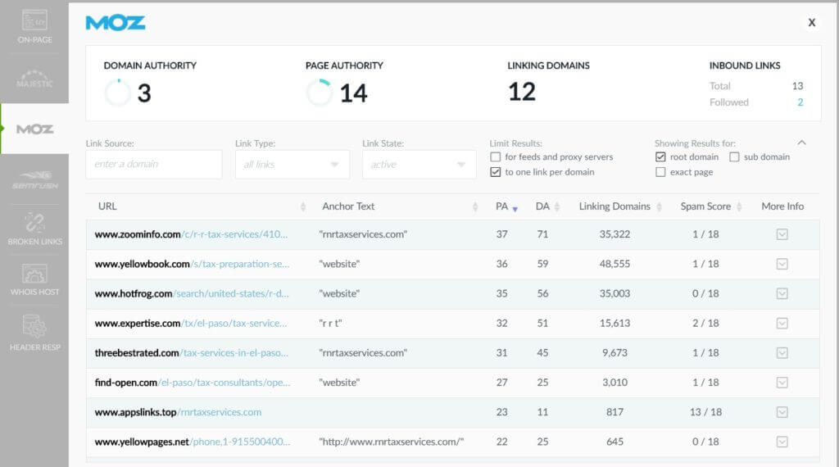Select anchor text "http://www.rnrtaxservices.com/"
The width and height of the screenshot is (839, 467).
click(x=391, y=442)
